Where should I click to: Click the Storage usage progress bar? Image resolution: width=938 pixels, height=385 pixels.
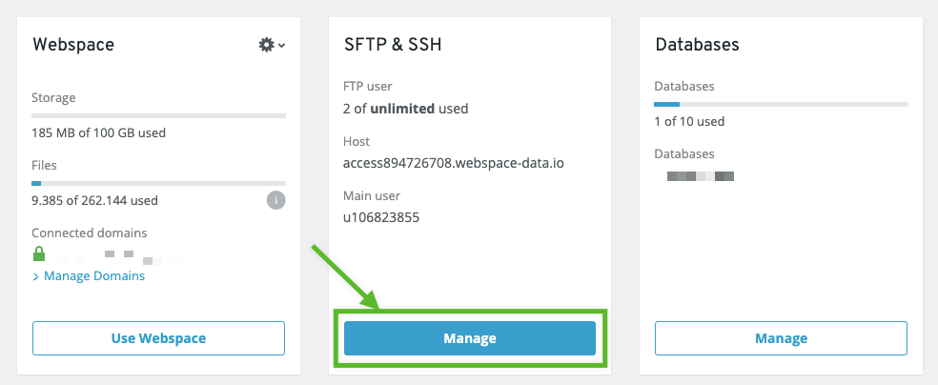click(158, 115)
